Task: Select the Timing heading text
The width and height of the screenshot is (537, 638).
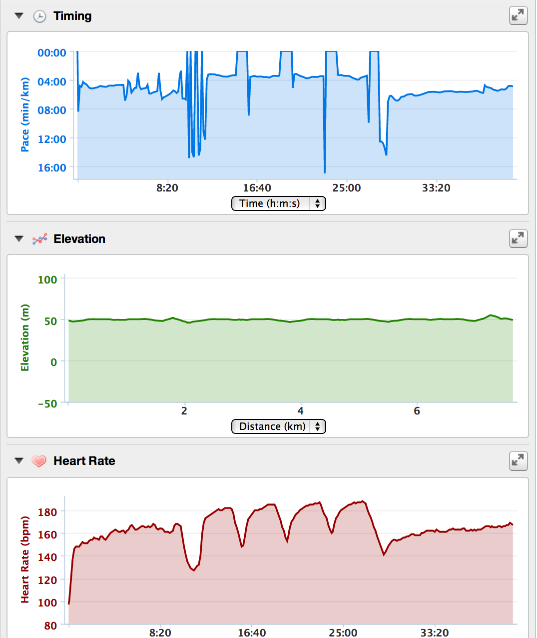Action: coord(73,15)
